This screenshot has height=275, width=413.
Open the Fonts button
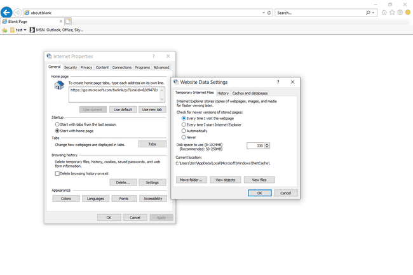click(124, 198)
